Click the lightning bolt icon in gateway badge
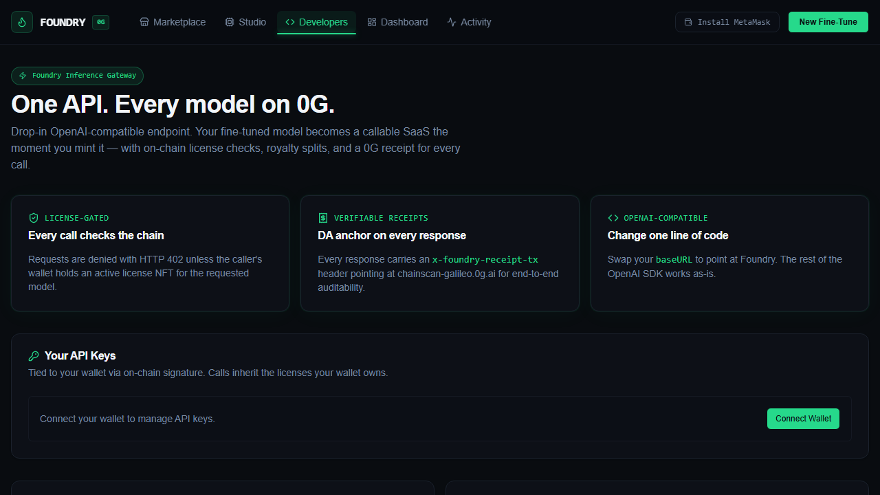 point(23,76)
